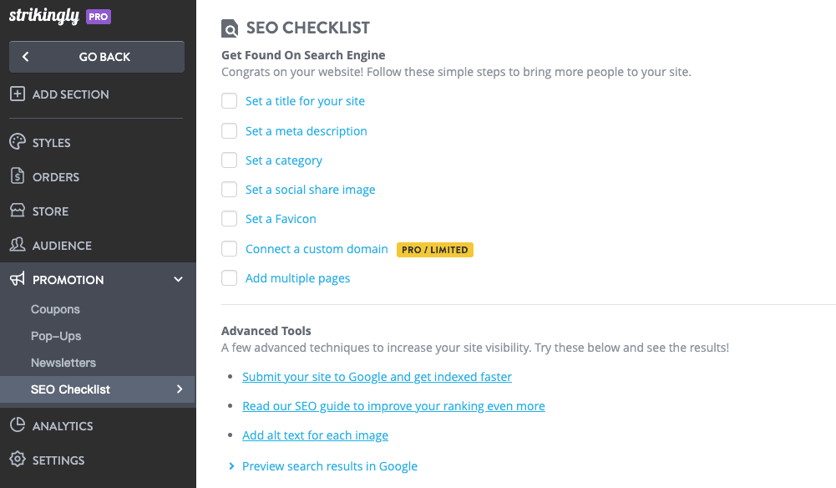The image size is (836, 488).
Task: Tick the 'Set a meta description' checkbox
Action: [230, 131]
